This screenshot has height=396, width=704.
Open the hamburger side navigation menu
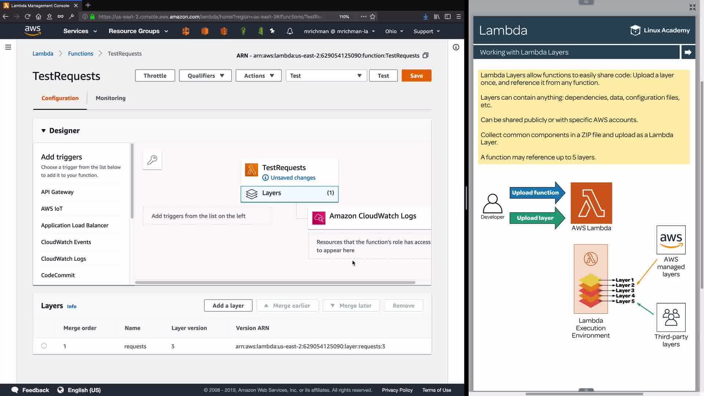pyautogui.click(x=8, y=47)
